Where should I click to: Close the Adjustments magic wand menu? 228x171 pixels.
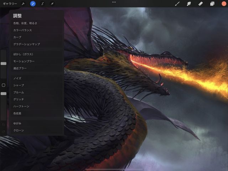[33, 4]
